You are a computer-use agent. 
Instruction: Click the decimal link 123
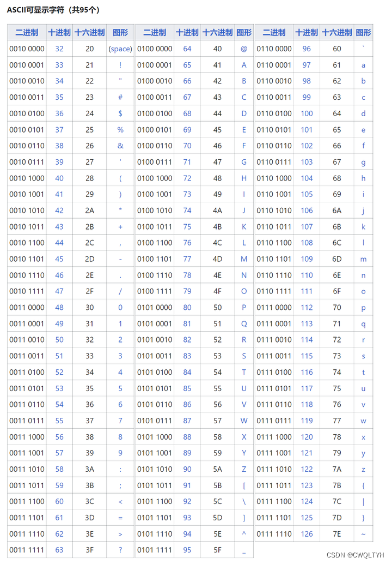[307, 485]
